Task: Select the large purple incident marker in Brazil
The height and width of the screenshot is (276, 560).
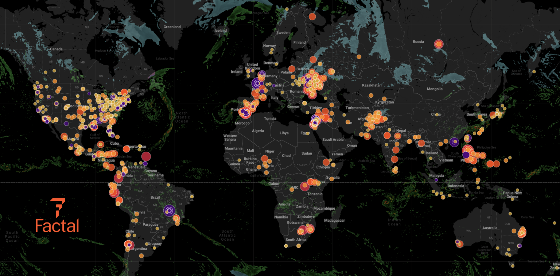Action: point(169,210)
